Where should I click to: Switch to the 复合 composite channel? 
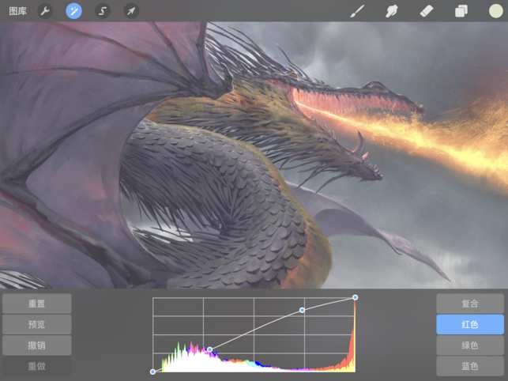point(470,304)
